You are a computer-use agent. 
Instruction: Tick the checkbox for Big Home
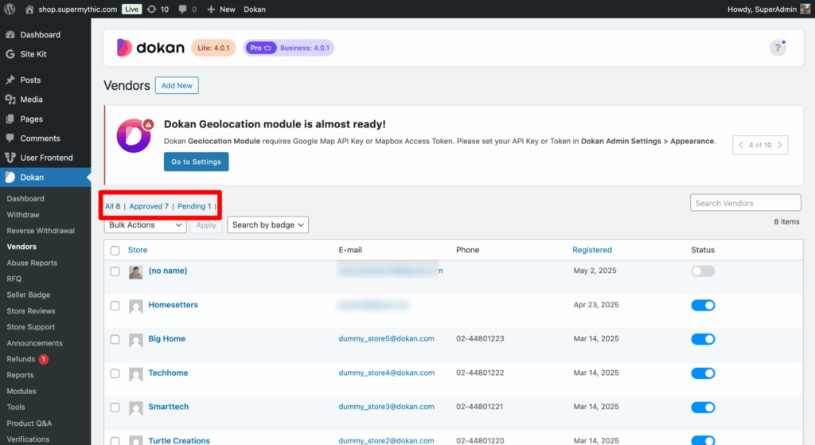[115, 339]
